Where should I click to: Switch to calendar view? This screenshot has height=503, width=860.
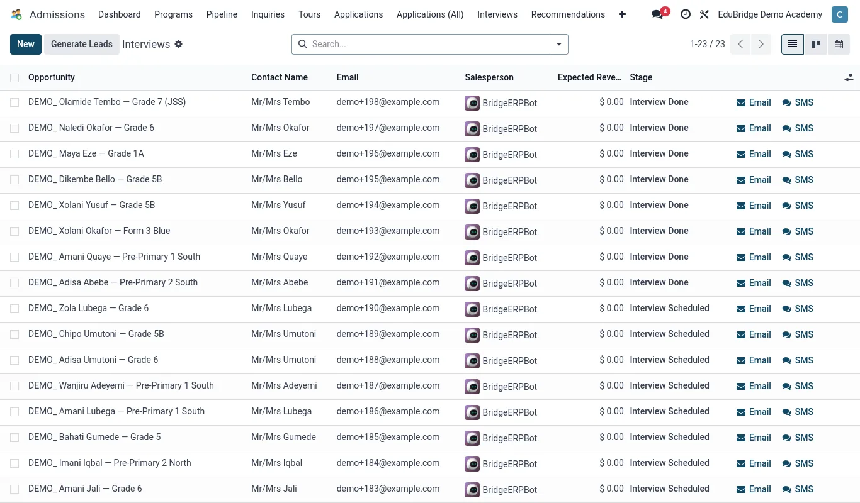[839, 44]
